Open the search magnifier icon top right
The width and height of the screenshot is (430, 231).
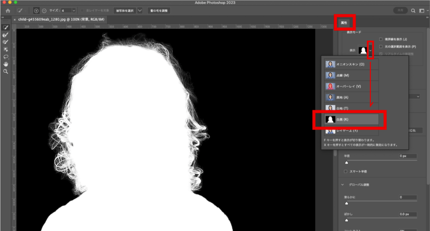coord(413,10)
